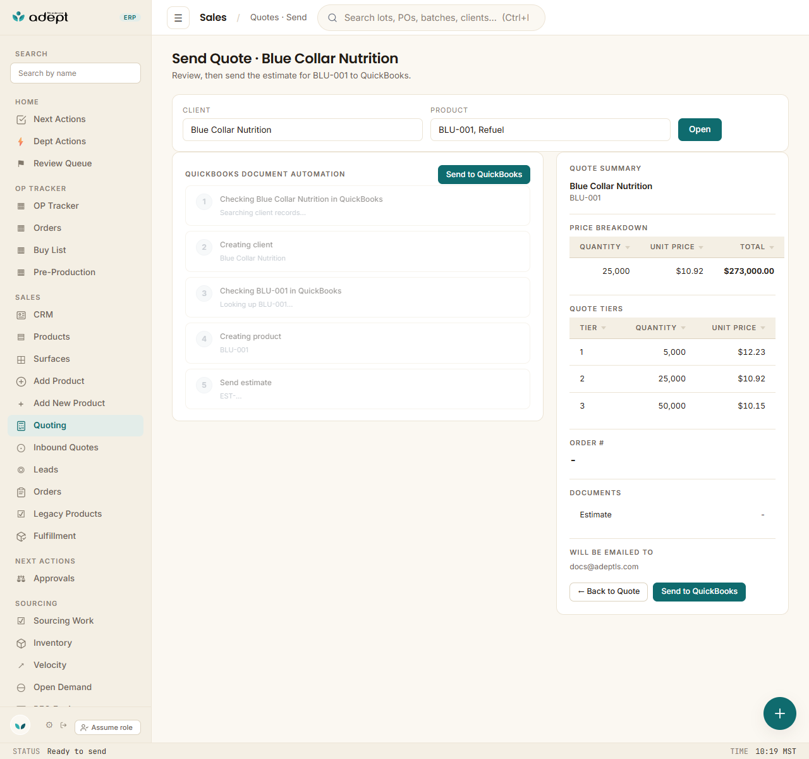Sort by Quantity in Price Breakdown
Image resolution: width=809 pixels, height=759 pixels.
coord(605,247)
